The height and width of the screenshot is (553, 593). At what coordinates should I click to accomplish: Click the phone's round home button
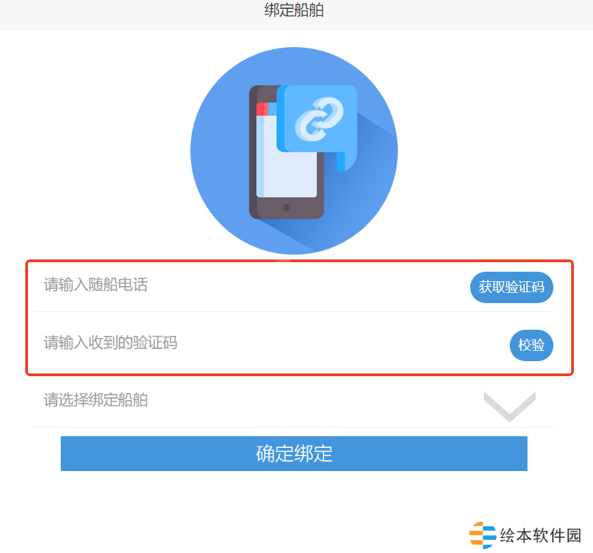coord(287,208)
